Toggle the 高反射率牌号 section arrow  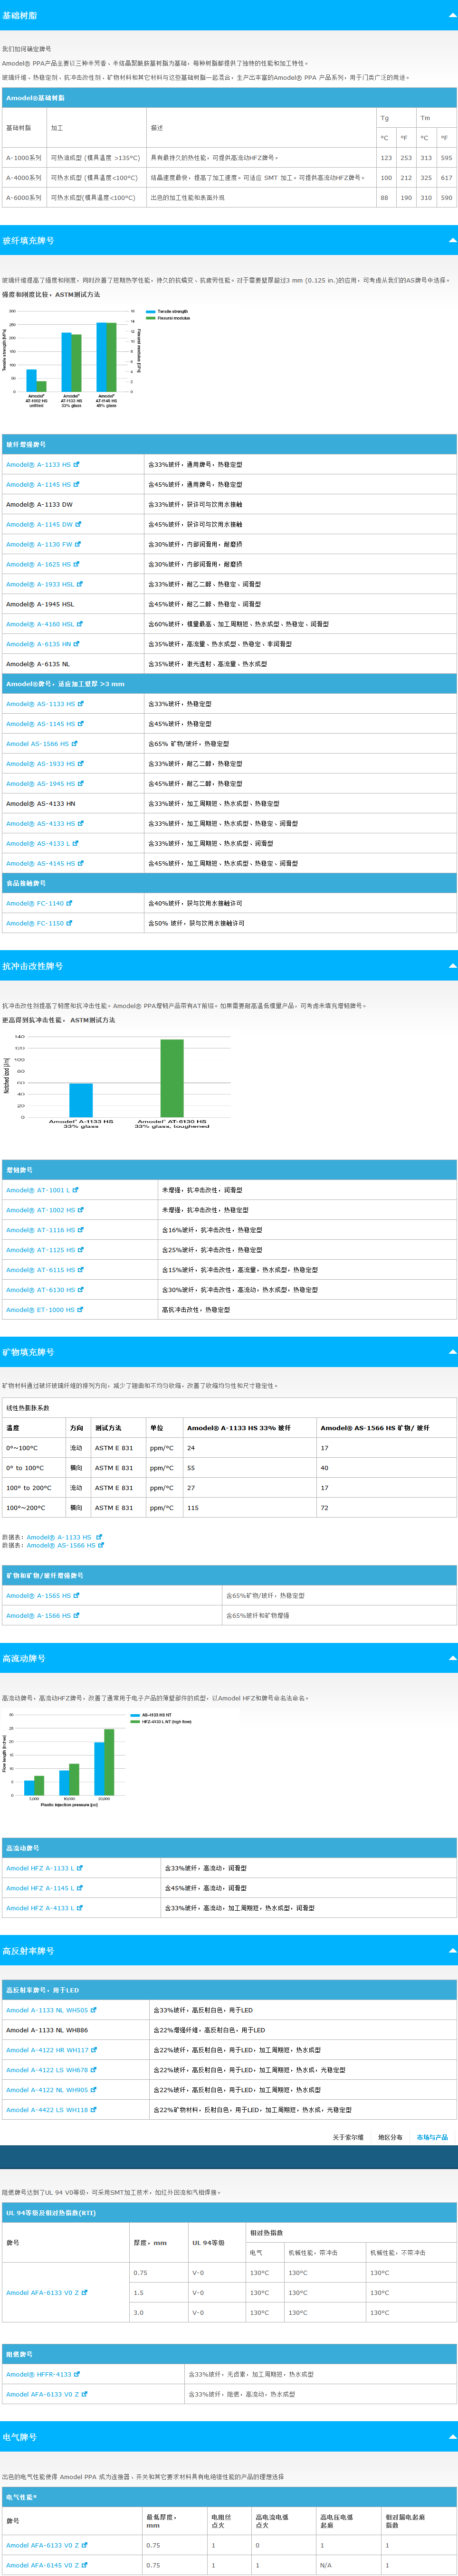(452, 1951)
